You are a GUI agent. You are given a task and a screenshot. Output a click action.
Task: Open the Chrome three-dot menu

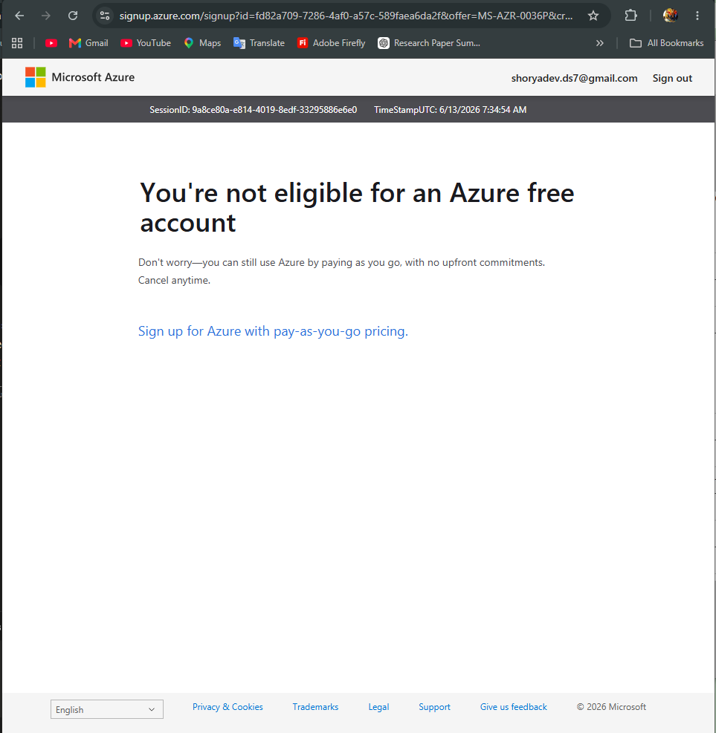(x=697, y=16)
